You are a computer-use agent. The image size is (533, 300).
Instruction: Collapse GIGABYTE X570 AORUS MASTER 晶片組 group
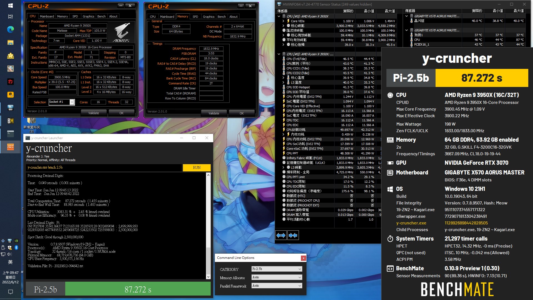click(406, 16)
